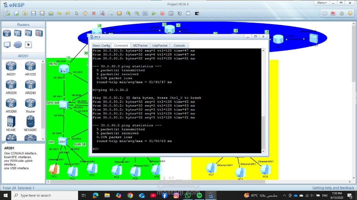357x200 pixels.
Task: Select the Firewall device category icon
Action: (x=39, y=33)
